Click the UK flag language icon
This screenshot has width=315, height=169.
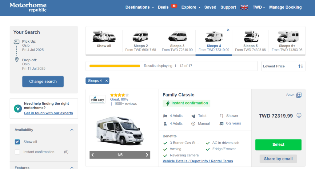[244, 7]
